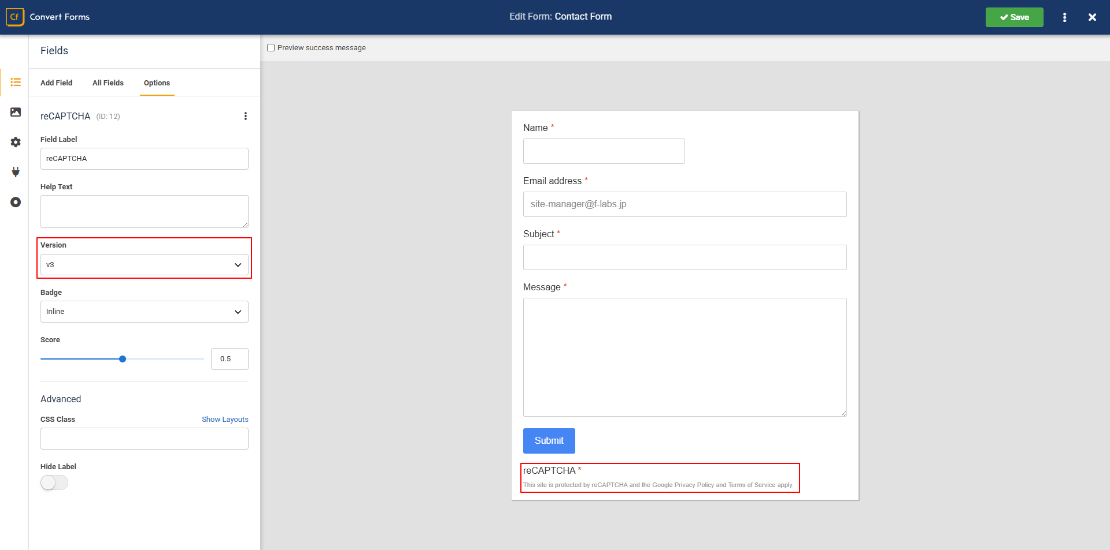Image resolution: width=1110 pixels, height=550 pixels.
Task: Click the integrations plug icon in sidebar
Action: [x=16, y=172]
